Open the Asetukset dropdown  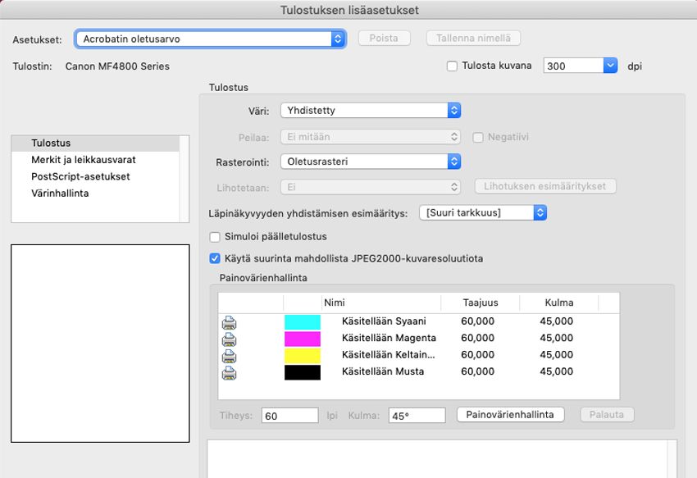coord(210,39)
